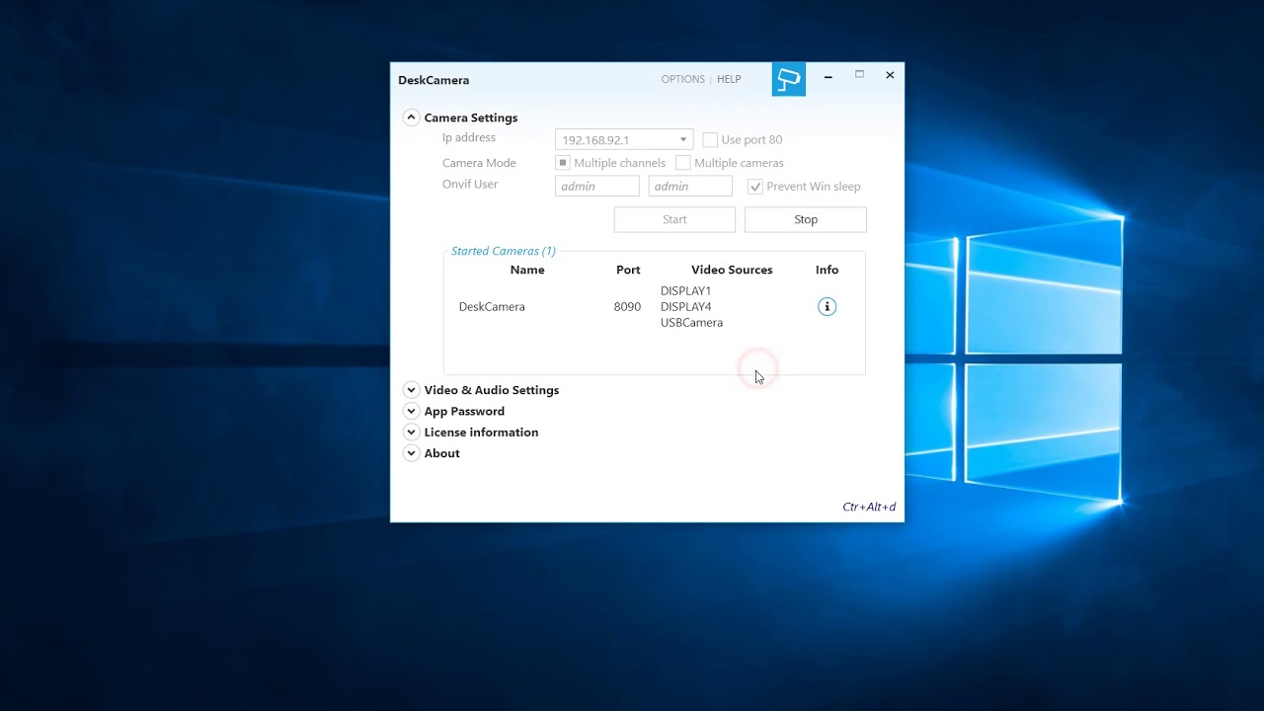1264x711 pixels.
Task: Toggle the Multiple cameras checkbox
Action: click(x=683, y=163)
